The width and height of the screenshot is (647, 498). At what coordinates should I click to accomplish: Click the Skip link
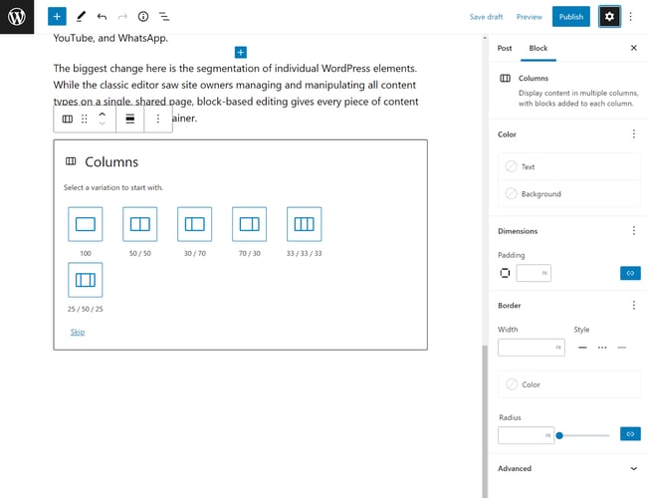tap(78, 332)
